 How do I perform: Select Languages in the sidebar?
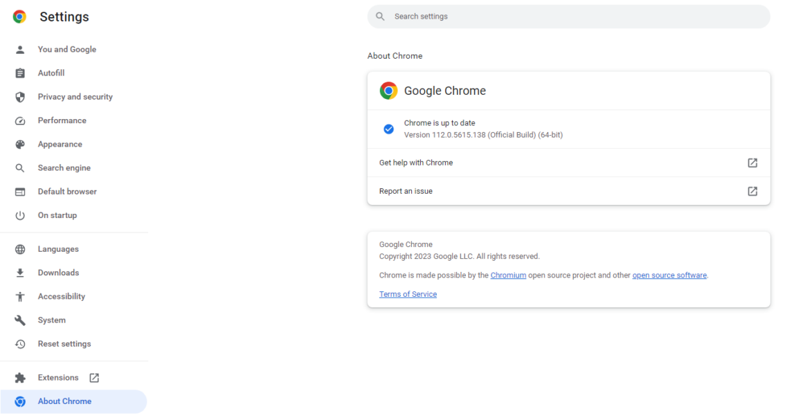coord(58,249)
